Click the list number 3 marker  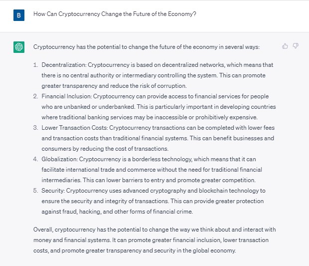pos(36,128)
